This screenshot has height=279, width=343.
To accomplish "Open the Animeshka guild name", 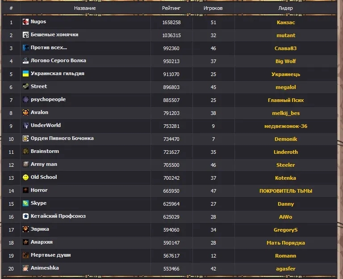I will pyautogui.click(x=45, y=268).
